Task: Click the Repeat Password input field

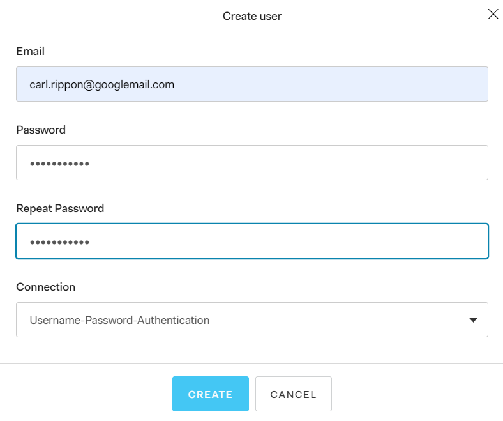Action: (x=252, y=241)
